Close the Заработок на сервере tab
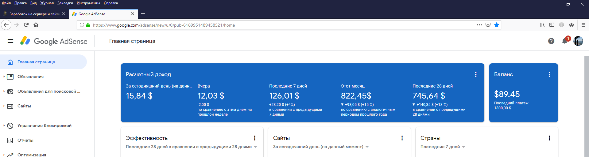This screenshot has height=157, width=589. 64,14
